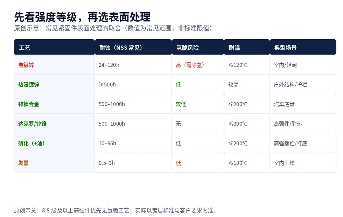This screenshot has height=217, width=343.
Task: Click the 室内干燥 scenario cell
Action: pos(303,163)
